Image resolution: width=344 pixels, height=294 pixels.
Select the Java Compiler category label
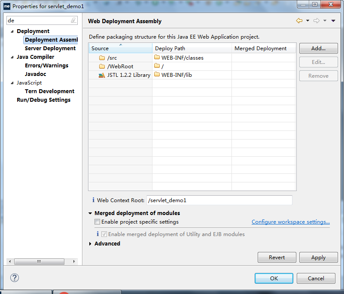pos(35,57)
